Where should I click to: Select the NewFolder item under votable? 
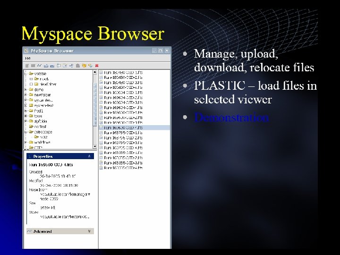48,84
